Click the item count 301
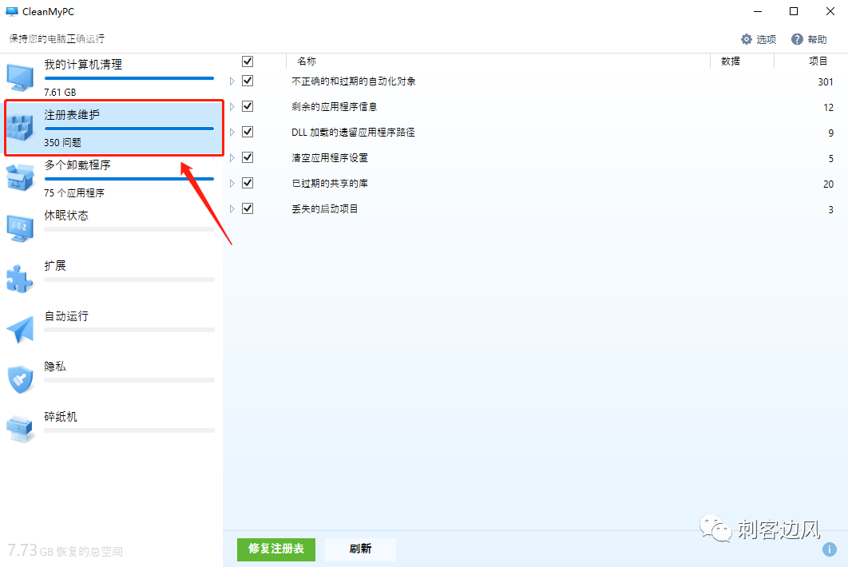This screenshot has width=848, height=567. (x=826, y=82)
